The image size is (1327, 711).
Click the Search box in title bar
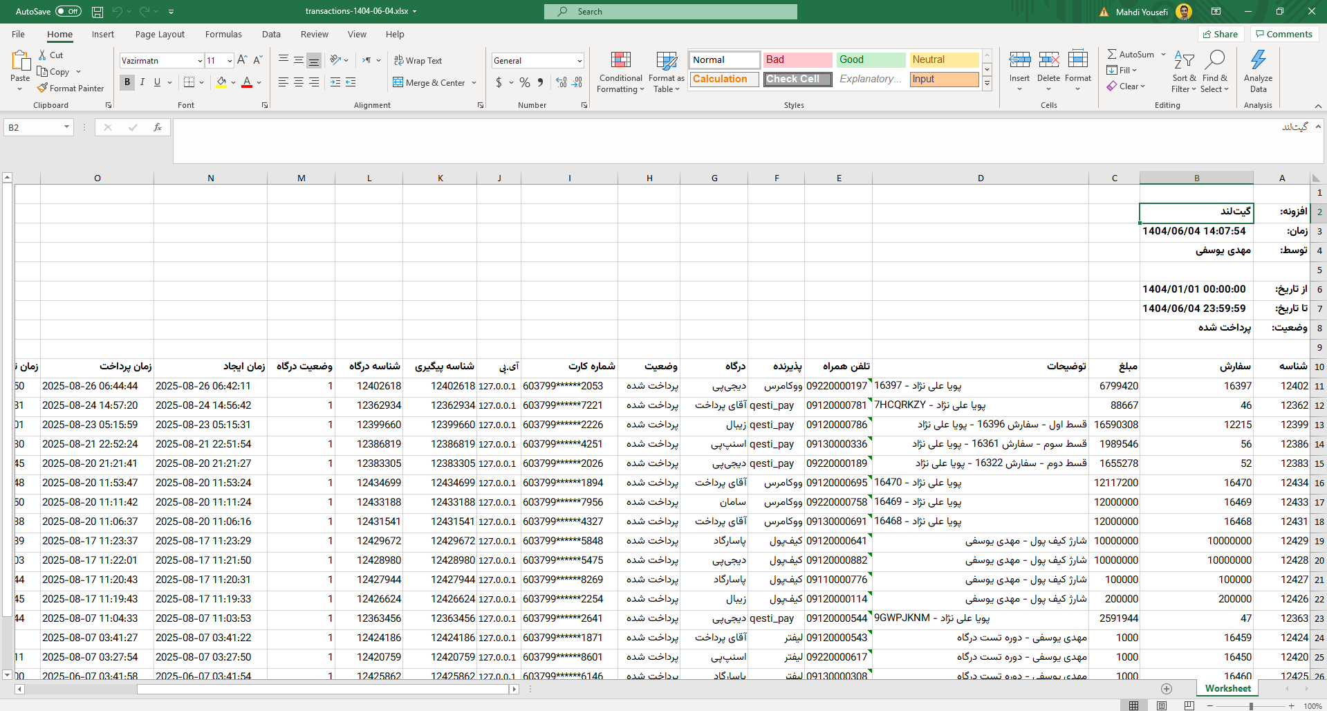point(671,12)
